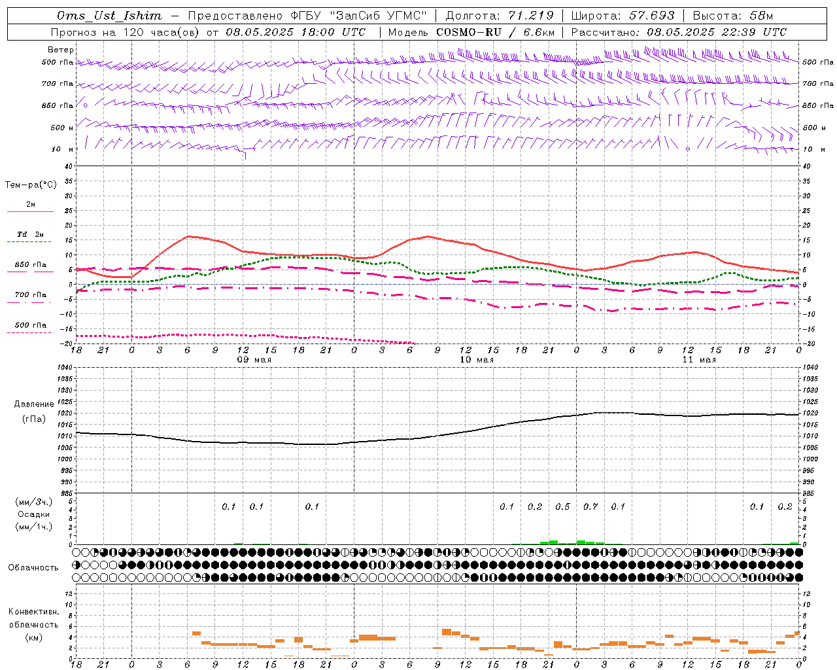Click the Давление panel label
The height and width of the screenshot is (670, 837).
(34, 404)
